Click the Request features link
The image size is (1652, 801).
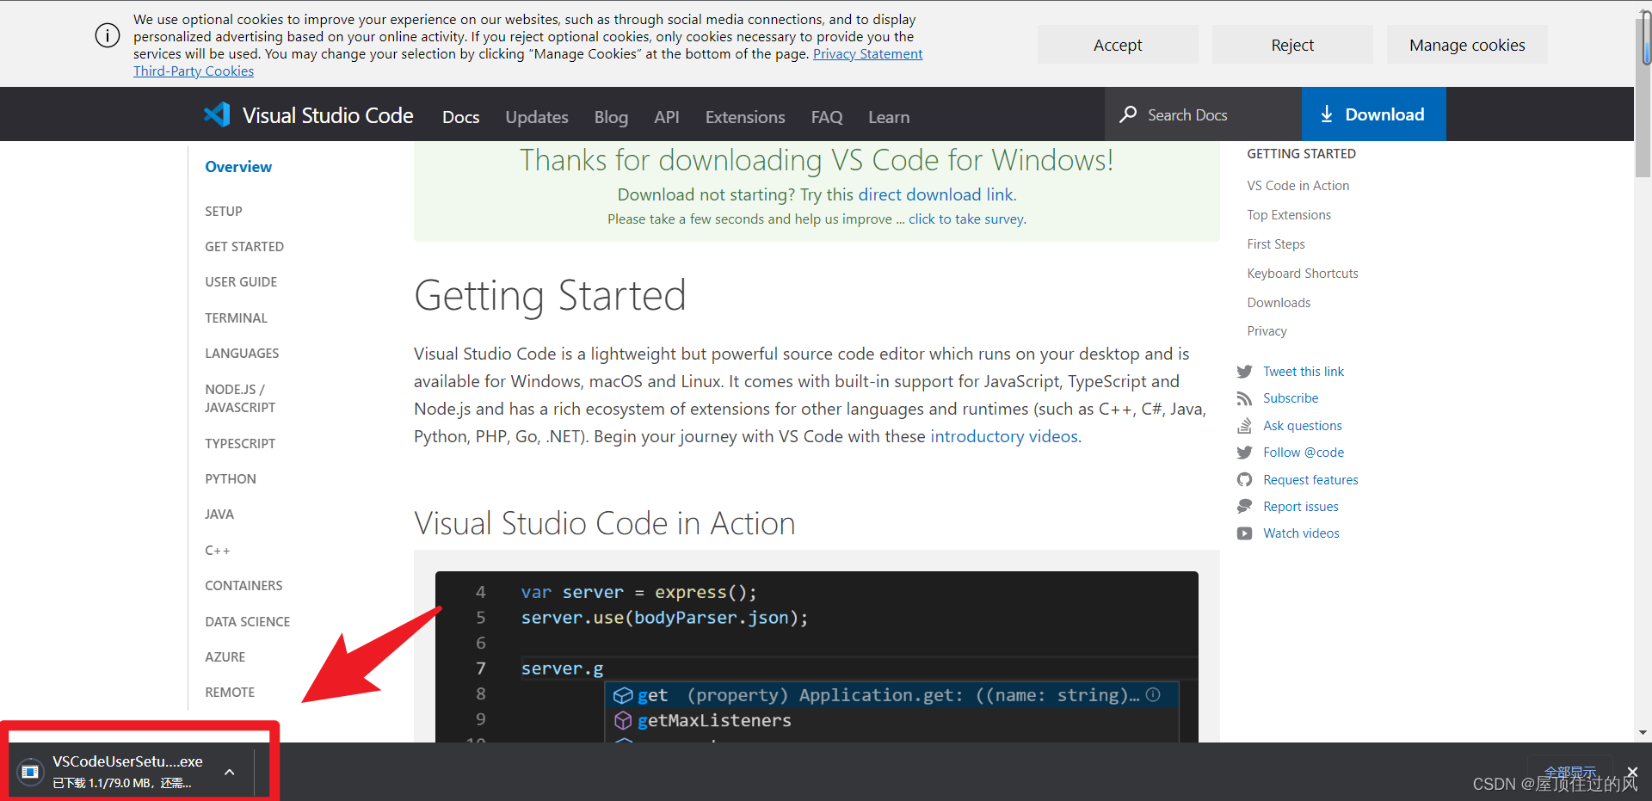[1310, 480]
